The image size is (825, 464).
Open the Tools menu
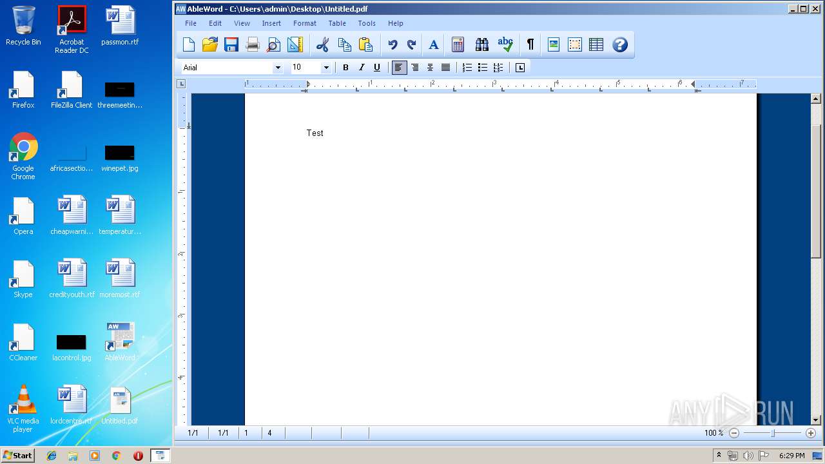click(x=367, y=23)
